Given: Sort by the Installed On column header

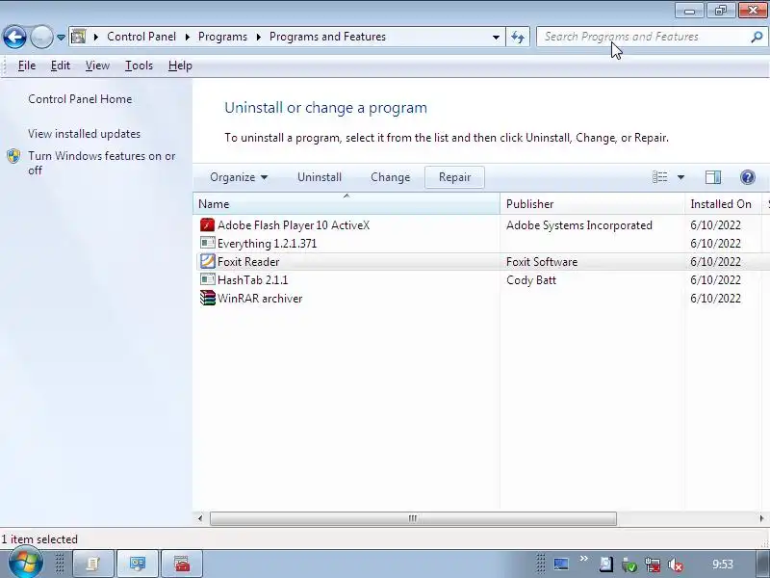Looking at the screenshot, I should tap(724, 204).
